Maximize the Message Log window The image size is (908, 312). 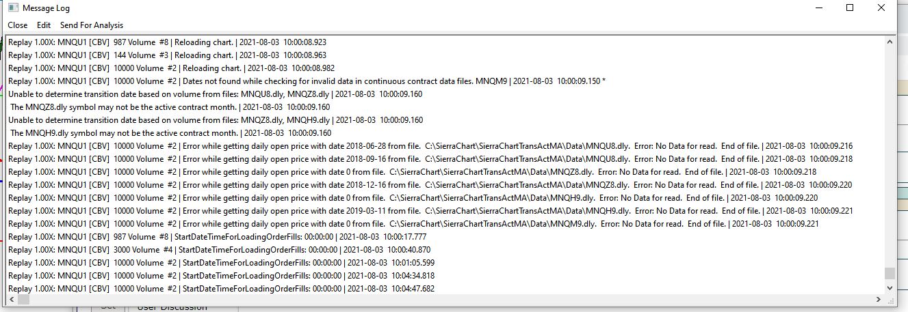click(850, 8)
